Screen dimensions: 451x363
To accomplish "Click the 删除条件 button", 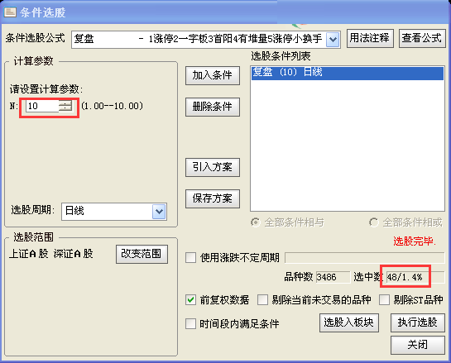I will (x=213, y=107).
